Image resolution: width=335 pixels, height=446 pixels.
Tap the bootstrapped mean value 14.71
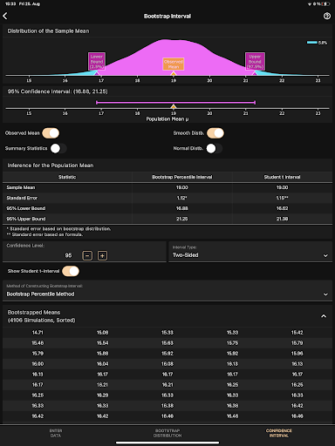[x=38, y=333]
